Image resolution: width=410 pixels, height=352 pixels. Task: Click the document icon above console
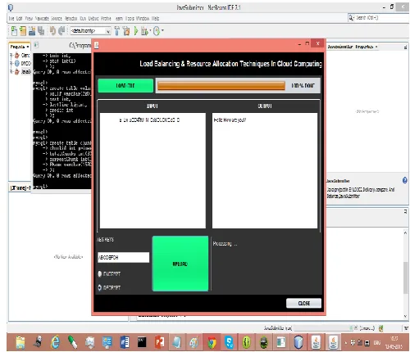36,45
